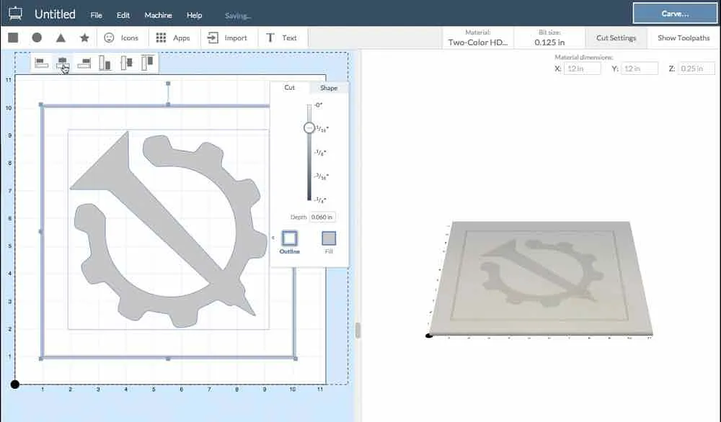Click the cut depth slider handle
721x422 pixels.
[309, 127]
